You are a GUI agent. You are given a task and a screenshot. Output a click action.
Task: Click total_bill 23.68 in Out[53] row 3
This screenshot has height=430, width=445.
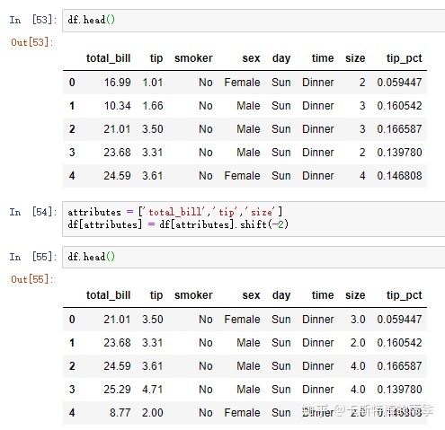[118, 153]
